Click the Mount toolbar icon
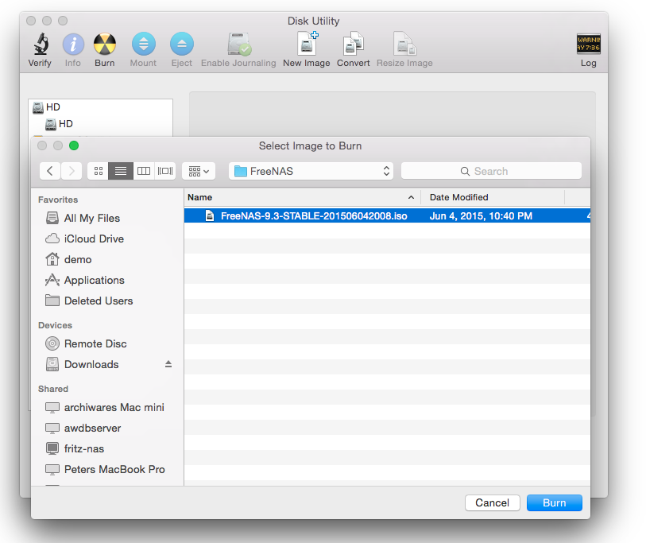The image size is (646, 543). pos(143,44)
